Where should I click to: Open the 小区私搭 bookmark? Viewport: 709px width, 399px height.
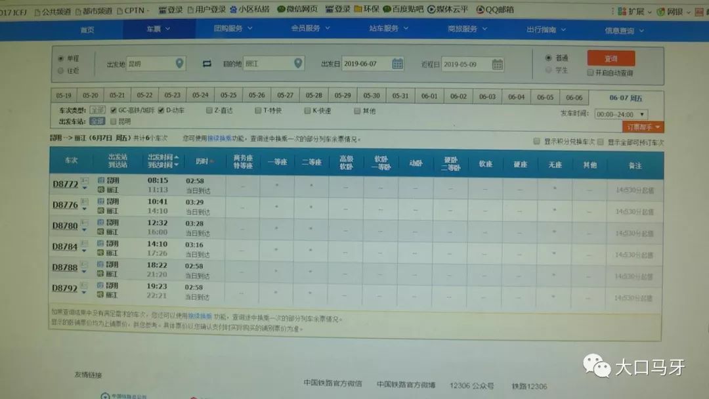click(x=249, y=9)
